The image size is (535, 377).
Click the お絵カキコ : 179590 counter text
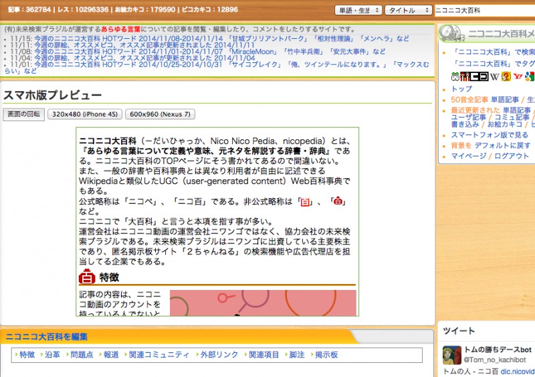click(144, 9)
